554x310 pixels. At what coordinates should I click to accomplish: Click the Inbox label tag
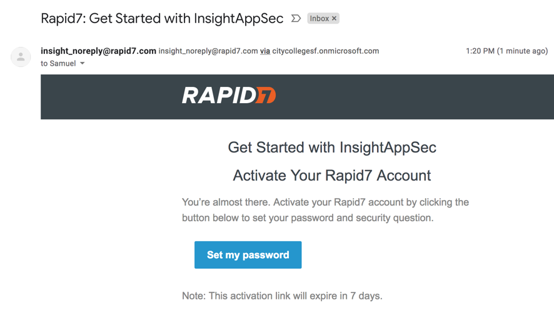(319, 19)
